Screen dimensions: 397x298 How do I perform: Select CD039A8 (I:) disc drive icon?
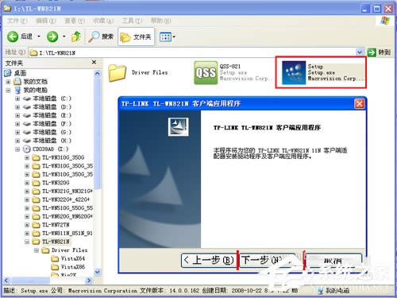[27, 149]
